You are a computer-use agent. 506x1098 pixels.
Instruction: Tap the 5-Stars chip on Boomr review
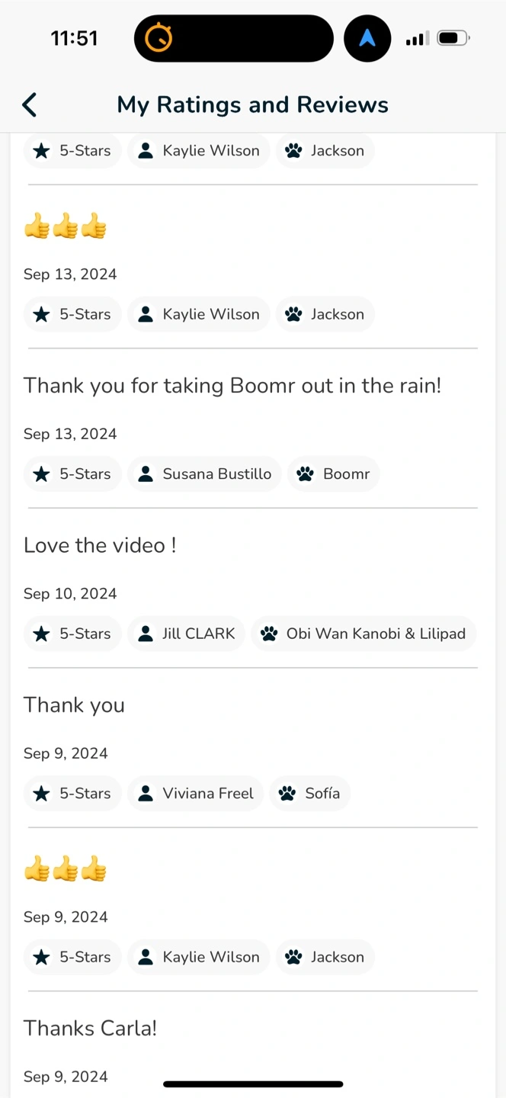(72, 474)
